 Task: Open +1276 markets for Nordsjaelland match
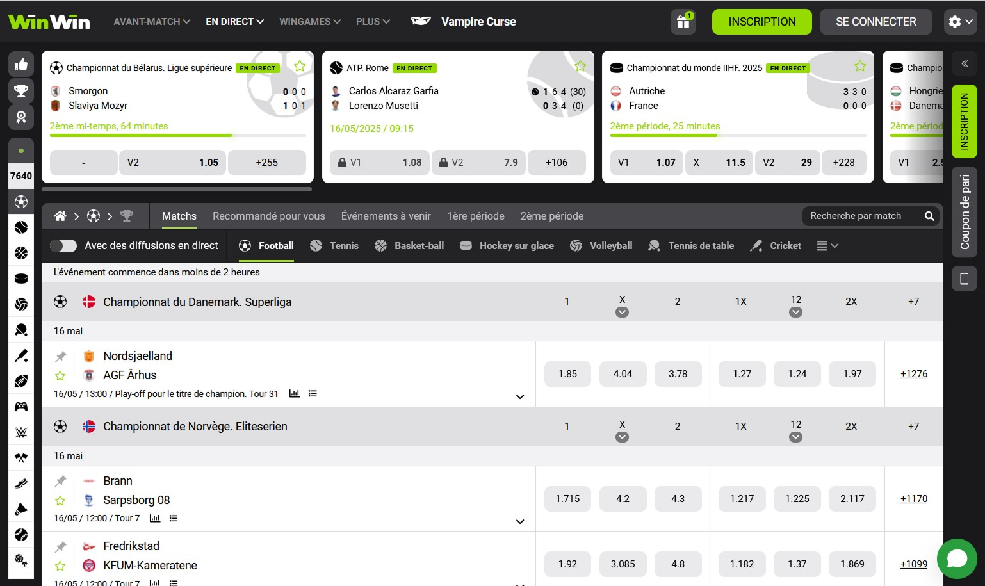click(x=914, y=374)
